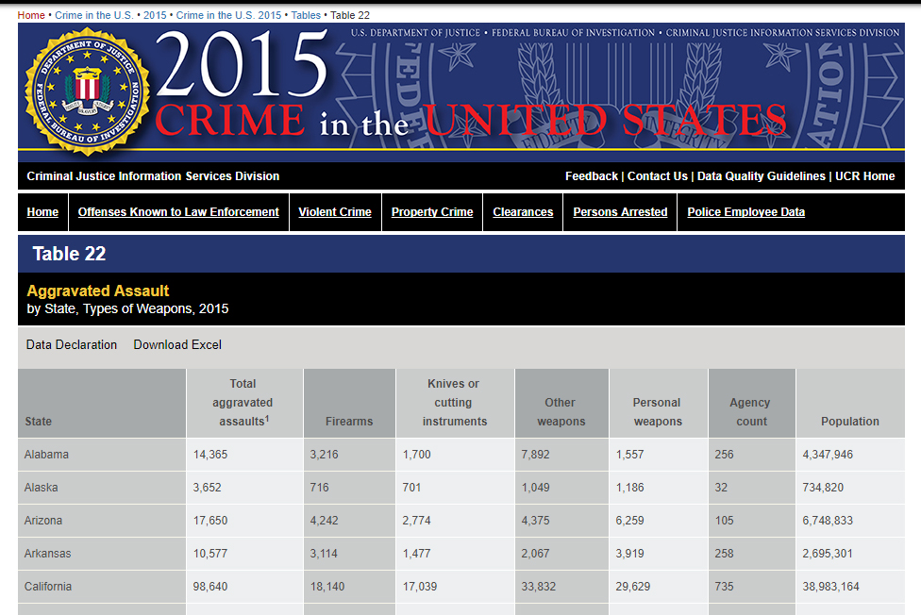Open the Clearances menu item
The image size is (921, 615).
(523, 212)
